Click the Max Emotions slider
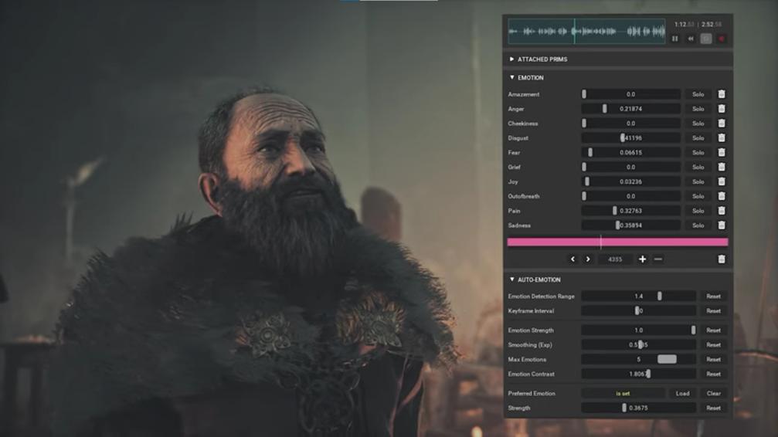The width and height of the screenshot is (778, 437). click(x=639, y=359)
